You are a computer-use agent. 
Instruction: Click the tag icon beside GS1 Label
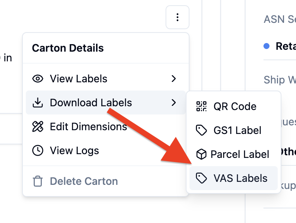click(201, 130)
